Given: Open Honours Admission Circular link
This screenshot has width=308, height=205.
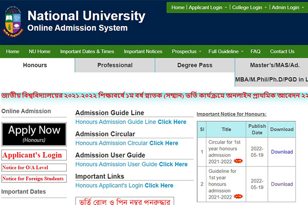Looking at the screenshot, I should [x=127, y=143].
